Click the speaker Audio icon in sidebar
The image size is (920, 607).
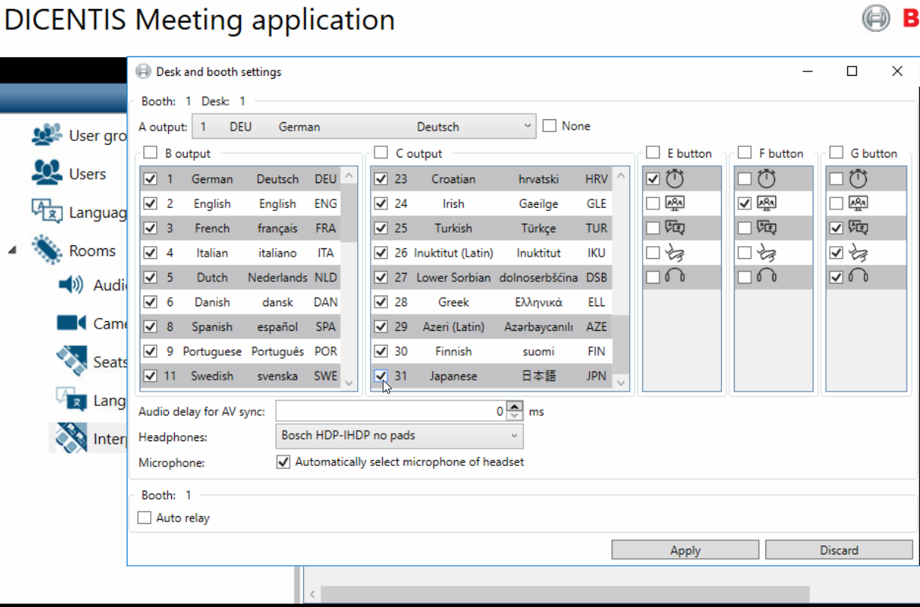tap(71, 285)
